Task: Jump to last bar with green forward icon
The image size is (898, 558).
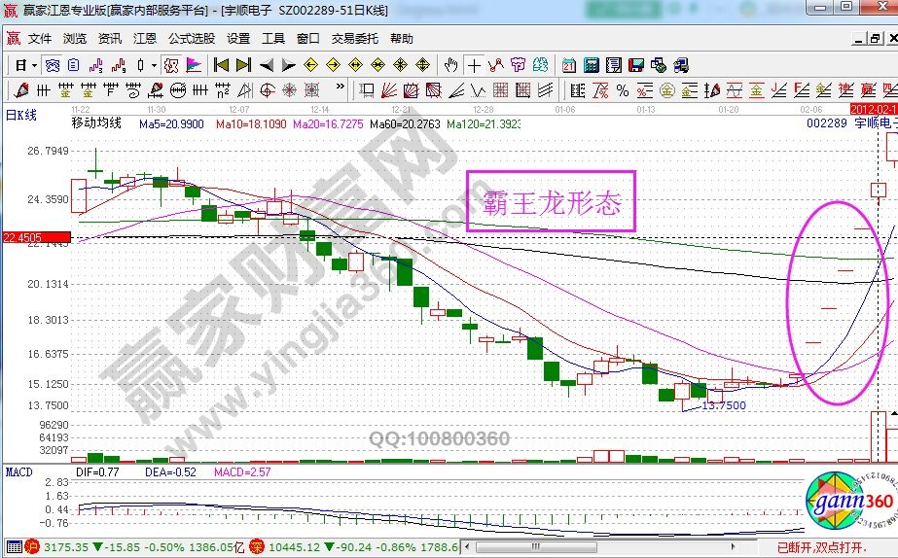Action: point(243,65)
